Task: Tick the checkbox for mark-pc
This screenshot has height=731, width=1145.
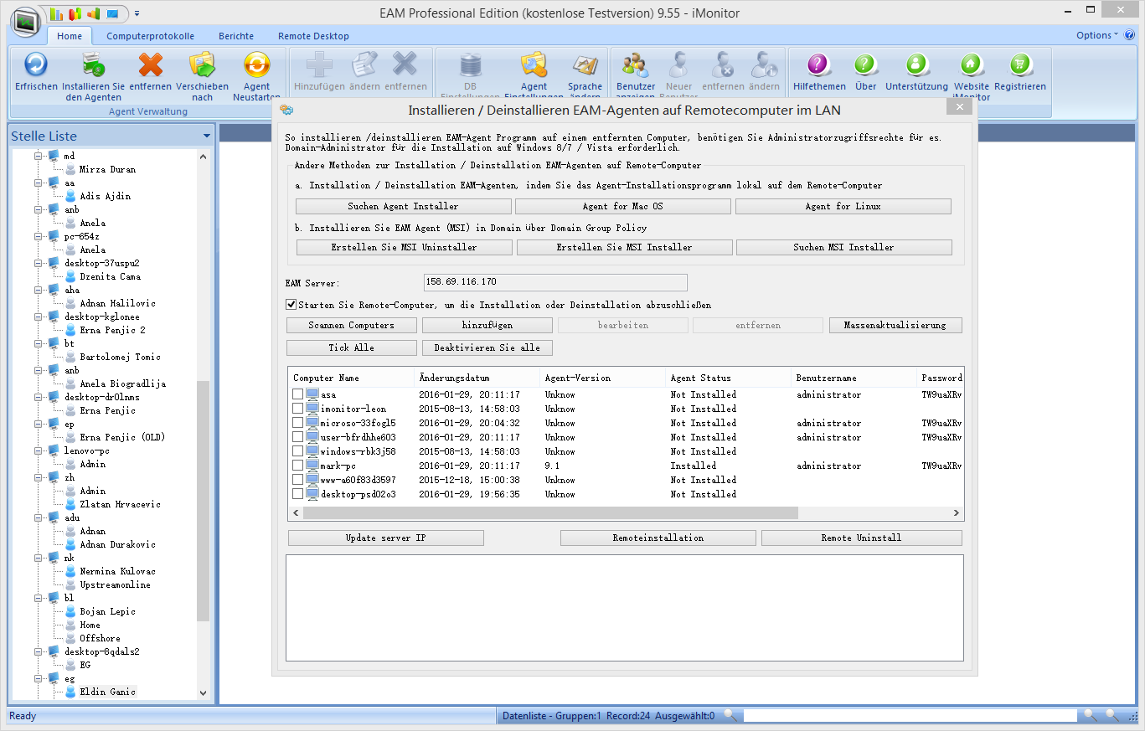Action: pos(297,466)
